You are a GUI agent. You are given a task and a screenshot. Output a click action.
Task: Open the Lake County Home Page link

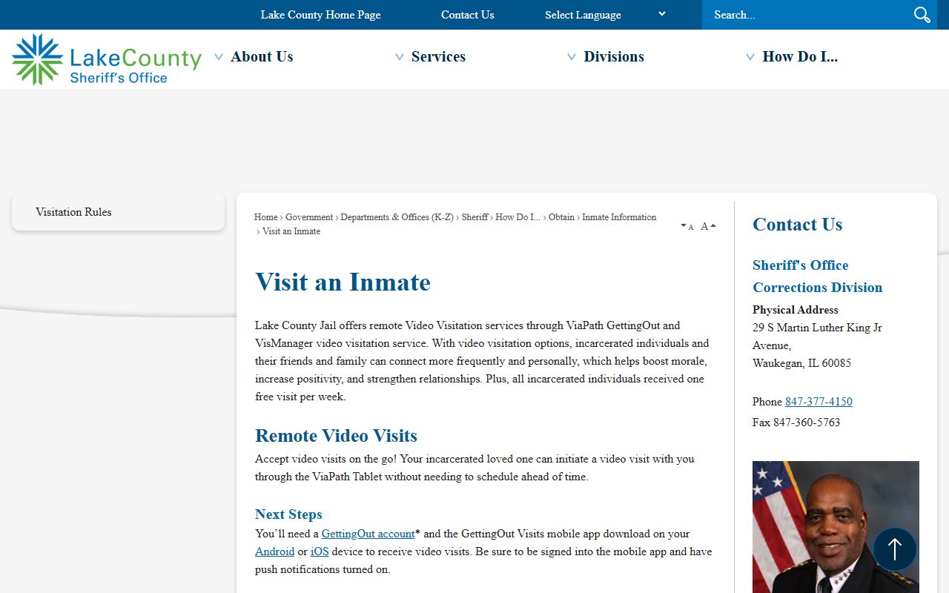point(320,15)
